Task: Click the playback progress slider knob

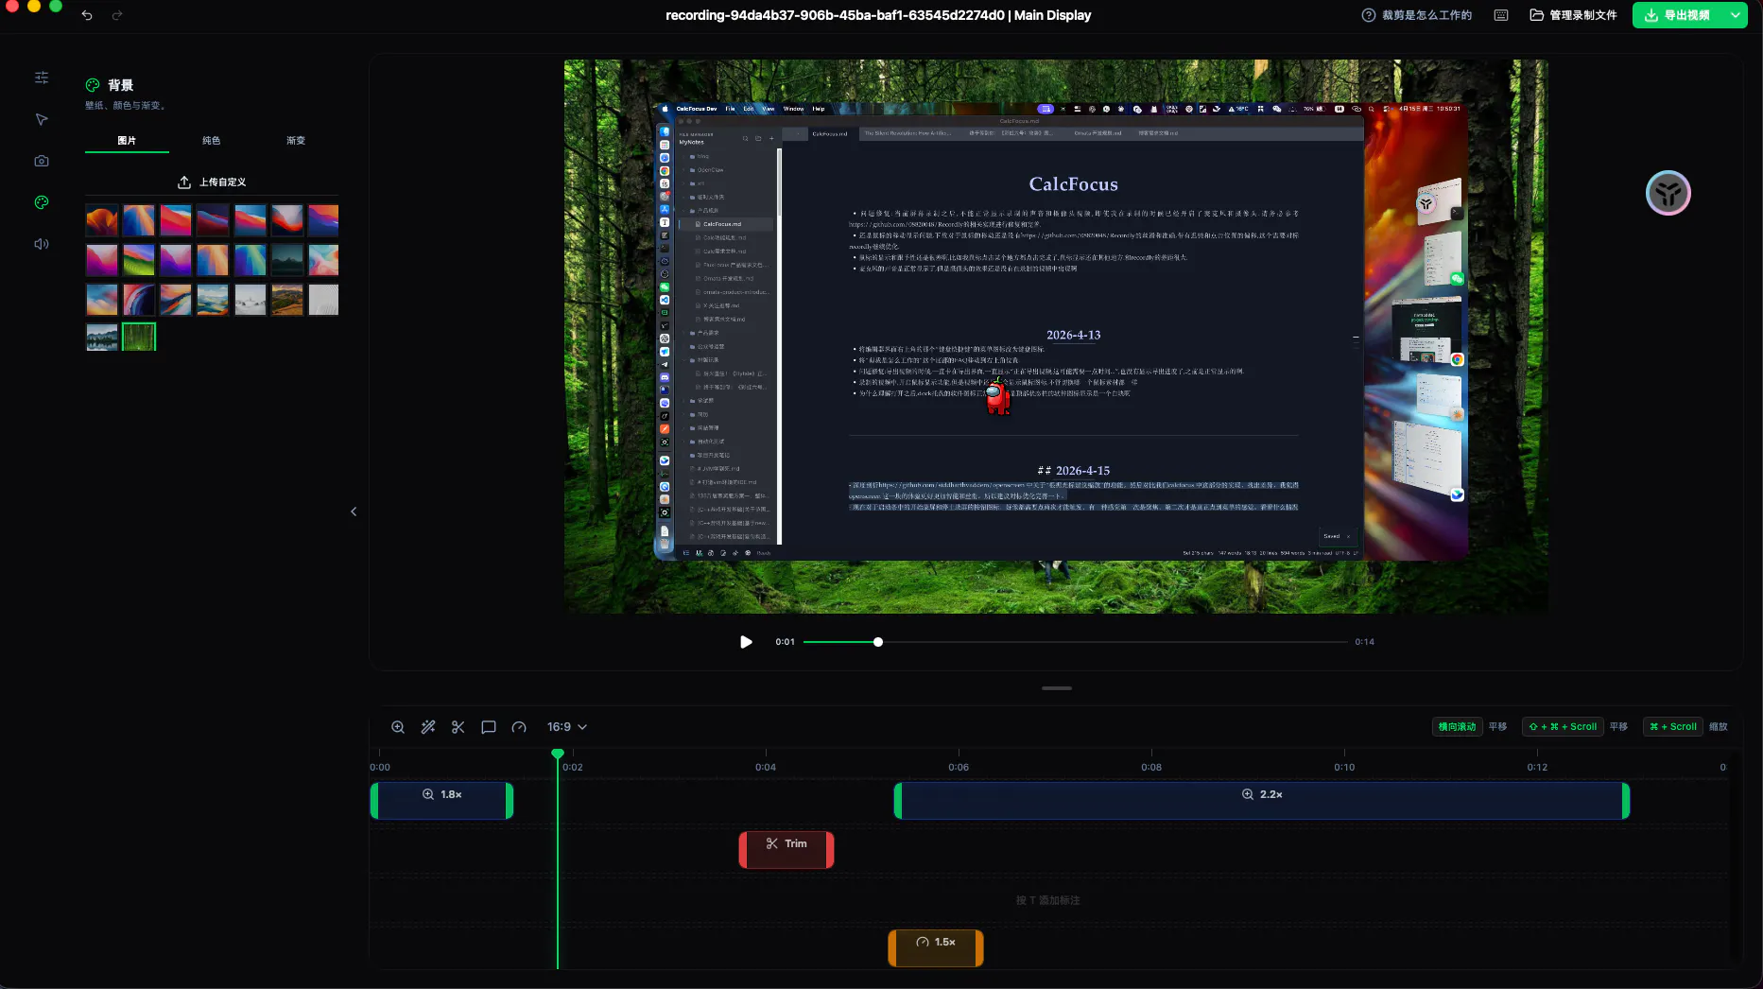Action: pos(878,642)
